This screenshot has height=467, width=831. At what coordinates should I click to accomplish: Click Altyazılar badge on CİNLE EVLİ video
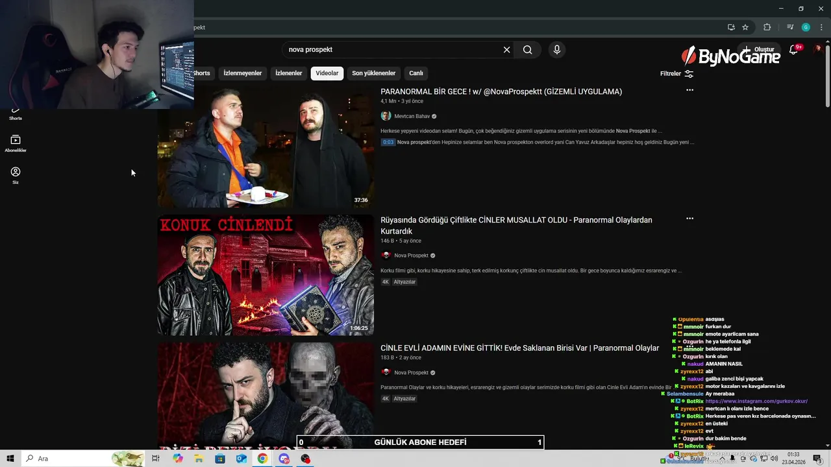click(x=404, y=399)
